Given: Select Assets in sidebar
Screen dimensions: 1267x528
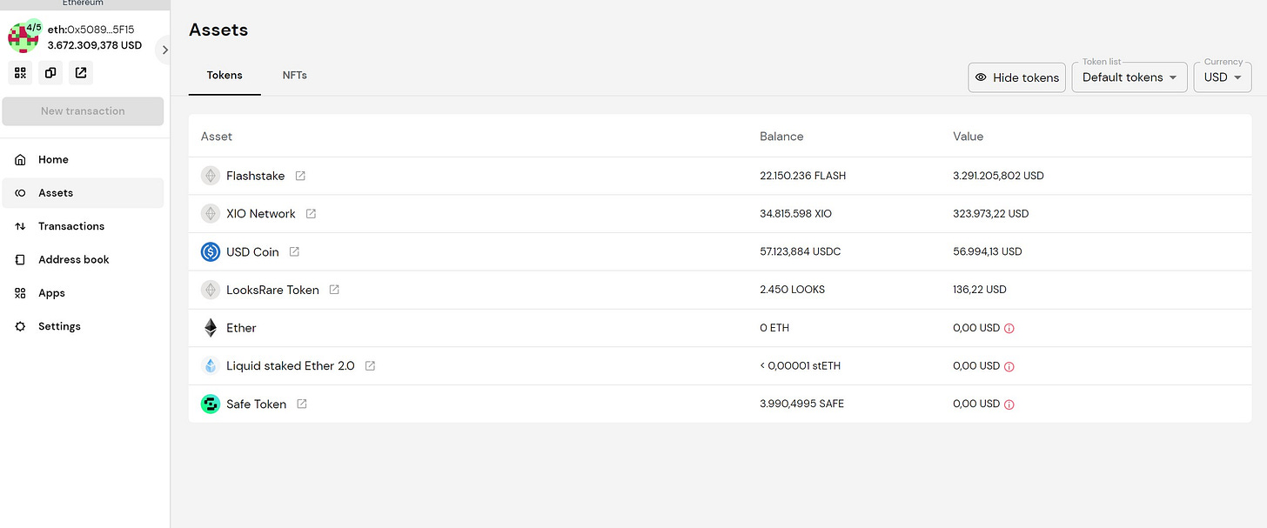Looking at the screenshot, I should pos(83,193).
